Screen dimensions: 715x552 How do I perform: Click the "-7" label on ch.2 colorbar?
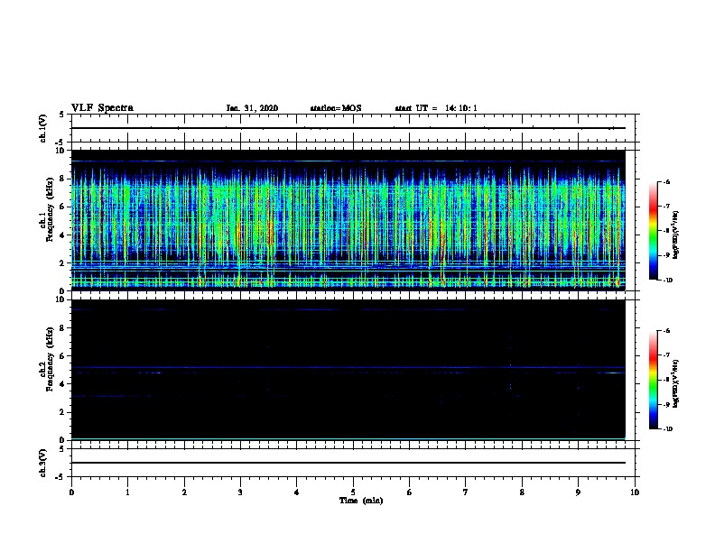[666, 355]
